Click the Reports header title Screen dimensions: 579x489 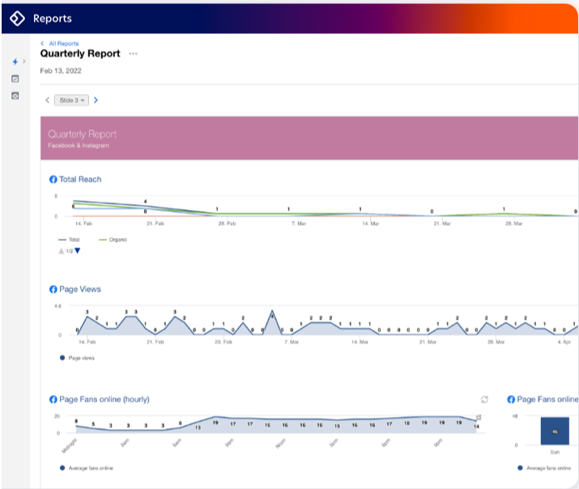(53, 19)
